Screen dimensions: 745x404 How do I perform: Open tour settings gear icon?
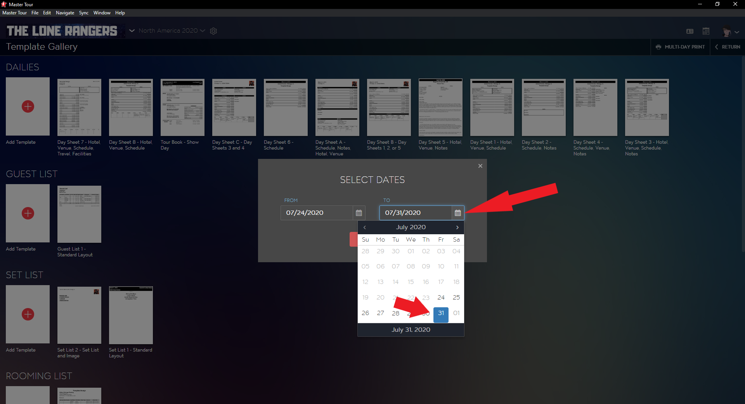coord(213,31)
